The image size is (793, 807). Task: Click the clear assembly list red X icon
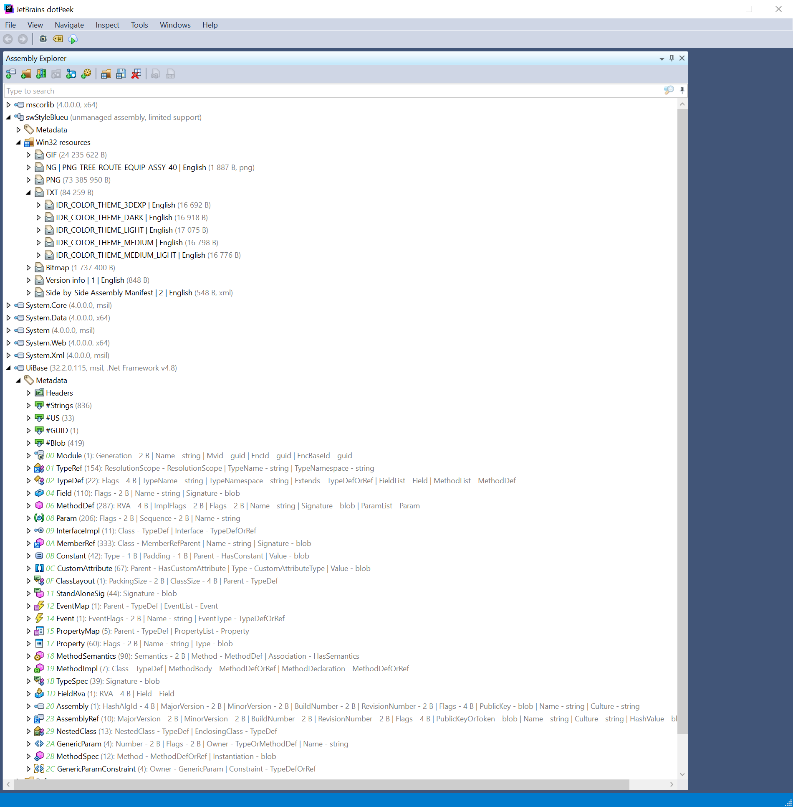click(136, 74)
